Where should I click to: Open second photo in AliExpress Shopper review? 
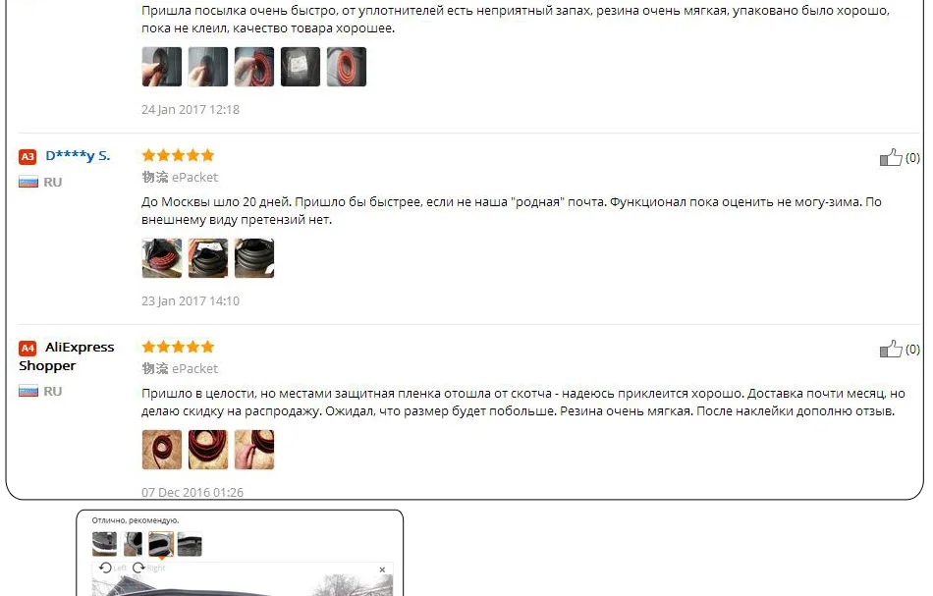[208, 450]
